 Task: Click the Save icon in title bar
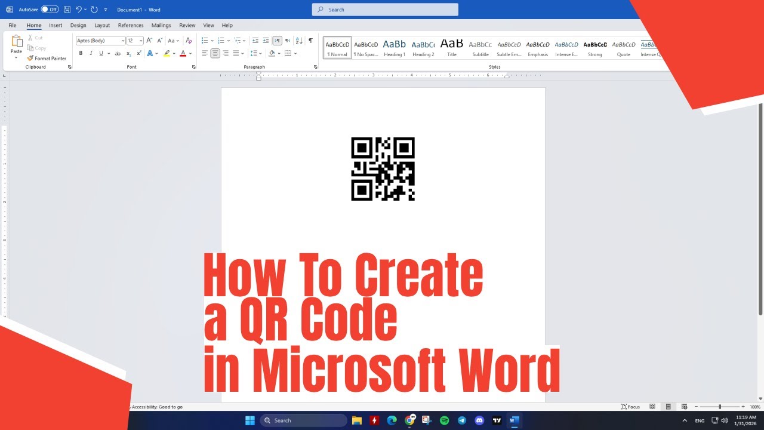[67, 10]
